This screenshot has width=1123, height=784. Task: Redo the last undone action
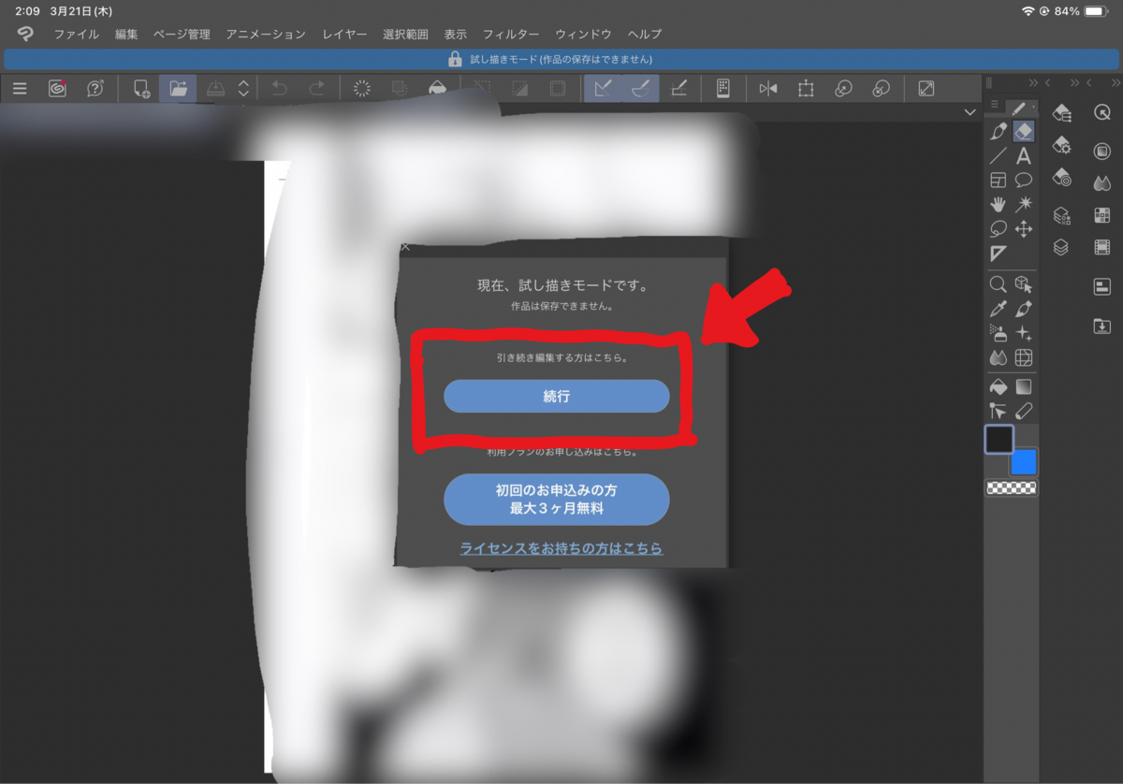[317, 89]
